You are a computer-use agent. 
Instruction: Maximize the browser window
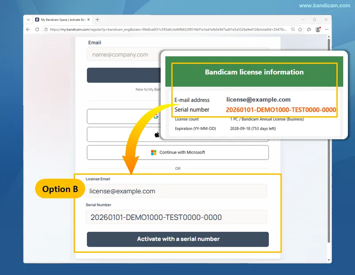[x=315, y=20]
